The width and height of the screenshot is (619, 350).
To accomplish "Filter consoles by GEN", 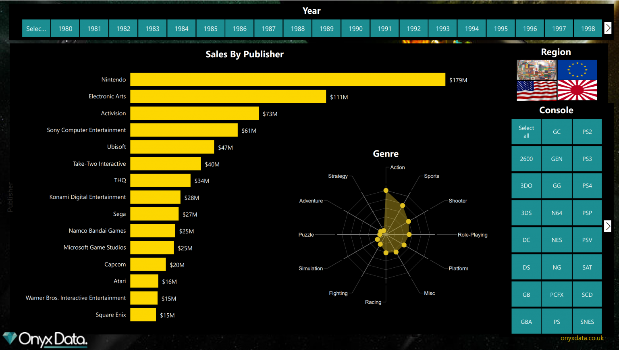I will pyautogui.click(x=557, y=158).
